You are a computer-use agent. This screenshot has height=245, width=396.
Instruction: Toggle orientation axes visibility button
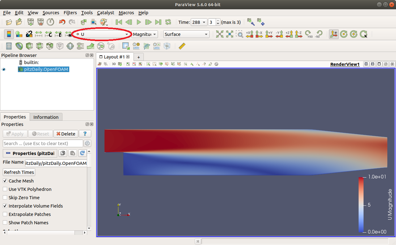[x=334, y=34]
